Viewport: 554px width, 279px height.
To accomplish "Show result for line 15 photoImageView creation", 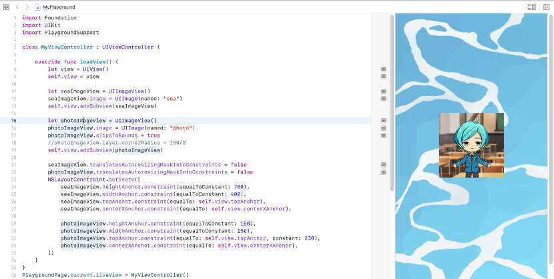I will (383, 121).
